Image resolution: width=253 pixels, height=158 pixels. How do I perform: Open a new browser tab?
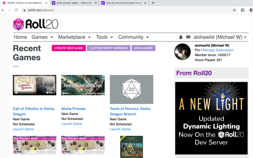(153, 3)
